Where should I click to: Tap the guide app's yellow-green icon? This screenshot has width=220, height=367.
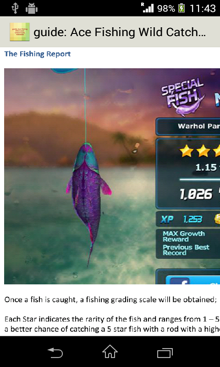pos(20,32)
